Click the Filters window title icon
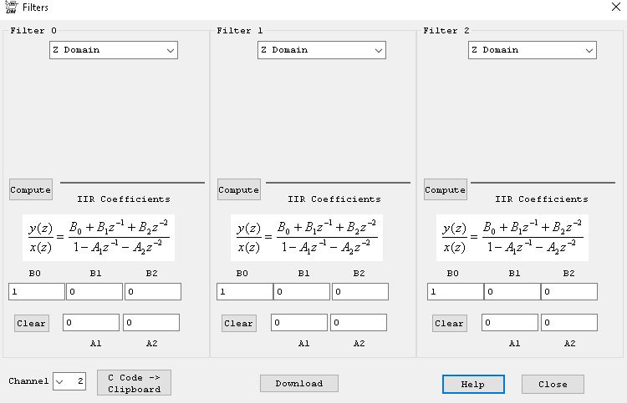Viewport: 627px width, 403px height. (11, 8)
